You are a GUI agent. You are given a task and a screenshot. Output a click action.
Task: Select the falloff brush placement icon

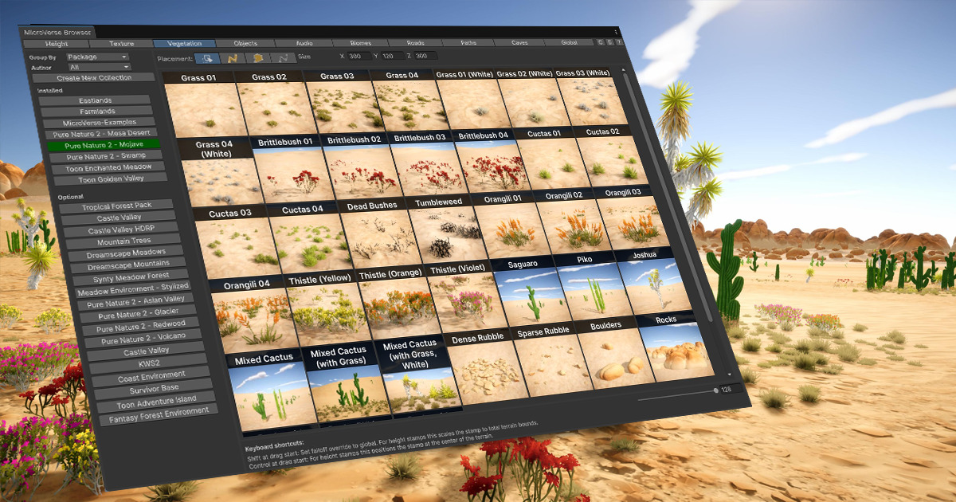pos(258,58)
